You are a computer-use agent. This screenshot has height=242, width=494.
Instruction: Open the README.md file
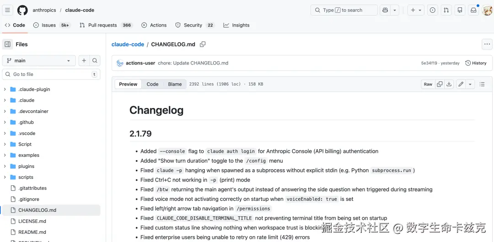tap(51, 232)
